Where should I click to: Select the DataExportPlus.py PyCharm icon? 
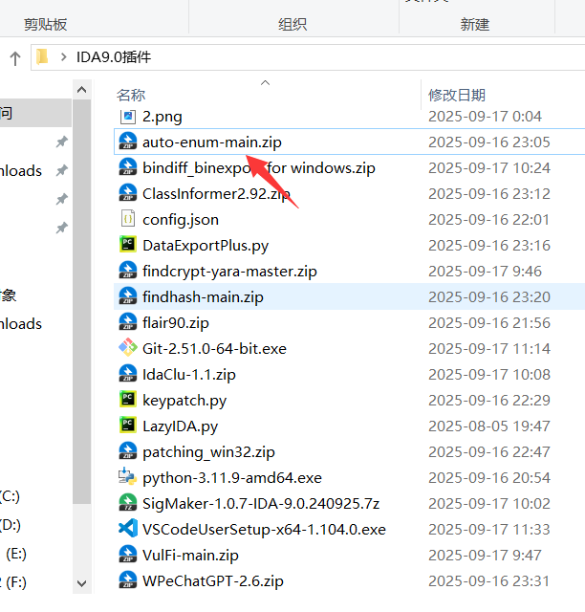click(x=127, y=245)
